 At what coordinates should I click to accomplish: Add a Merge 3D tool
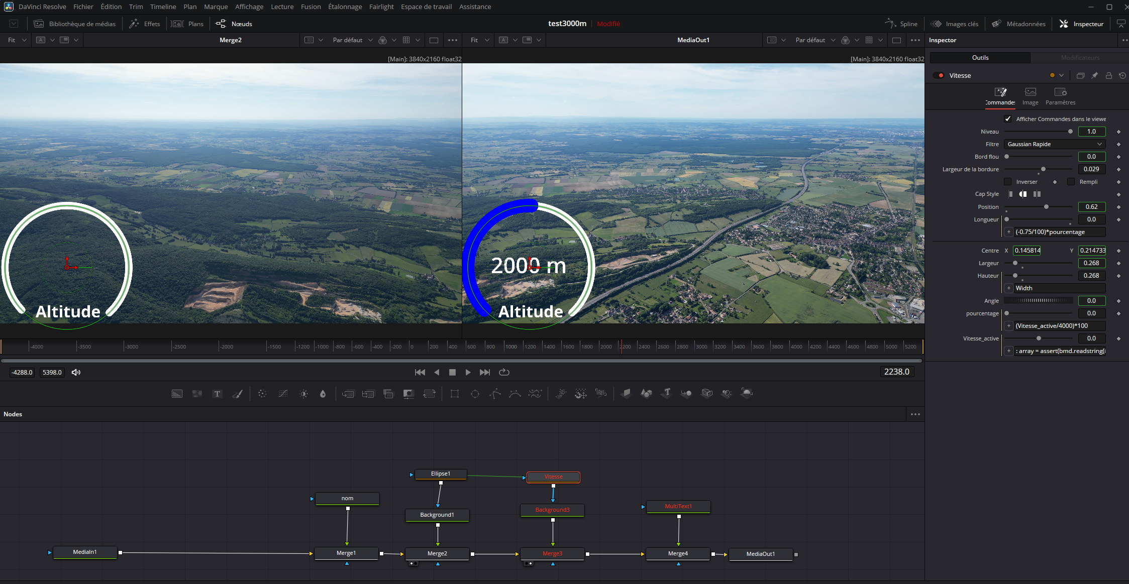click(686, 394)
